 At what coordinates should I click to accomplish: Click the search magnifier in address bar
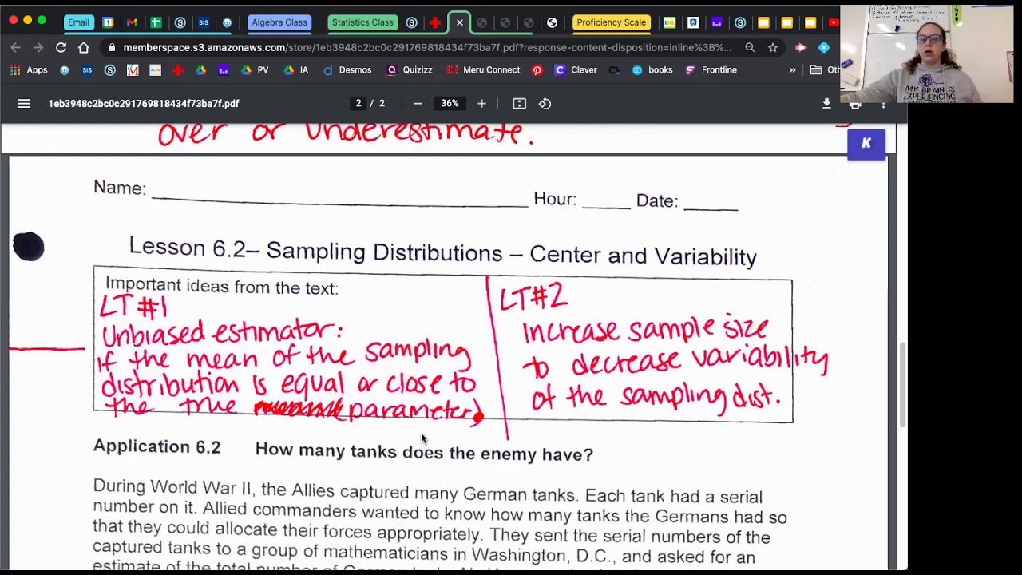[x=750, y=47]
